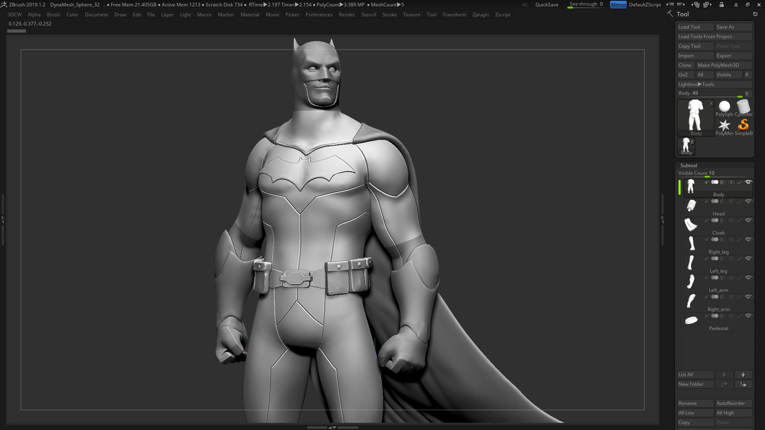
Task: Toggle visibility eye of Body subtool
Action: (748, 182)
